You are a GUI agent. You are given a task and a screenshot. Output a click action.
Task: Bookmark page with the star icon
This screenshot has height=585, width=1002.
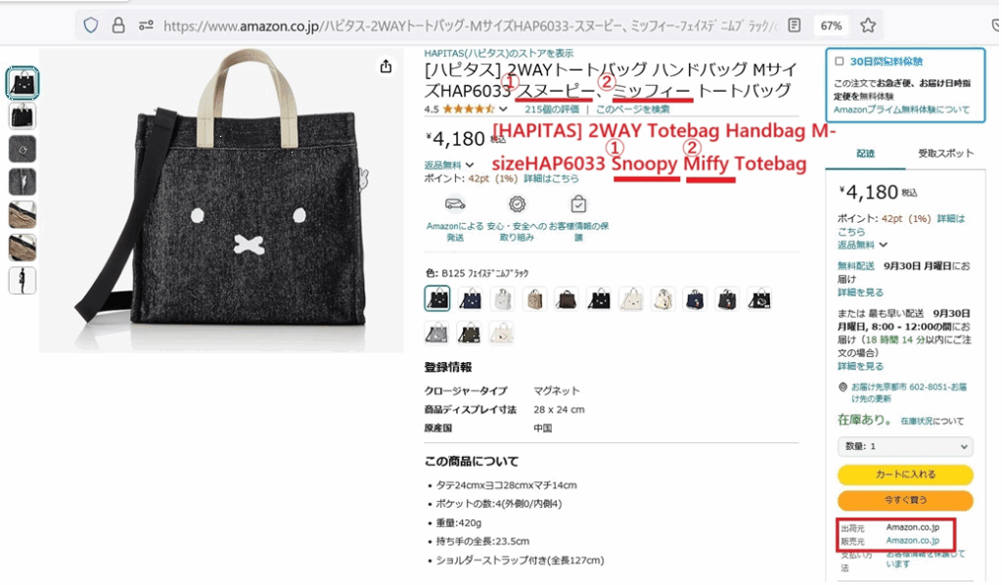(x=868, y=25)
